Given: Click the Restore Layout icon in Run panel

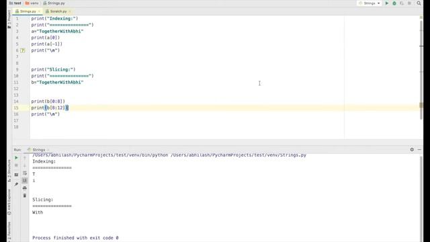Looking at the screenshot, I should (16, 175).
